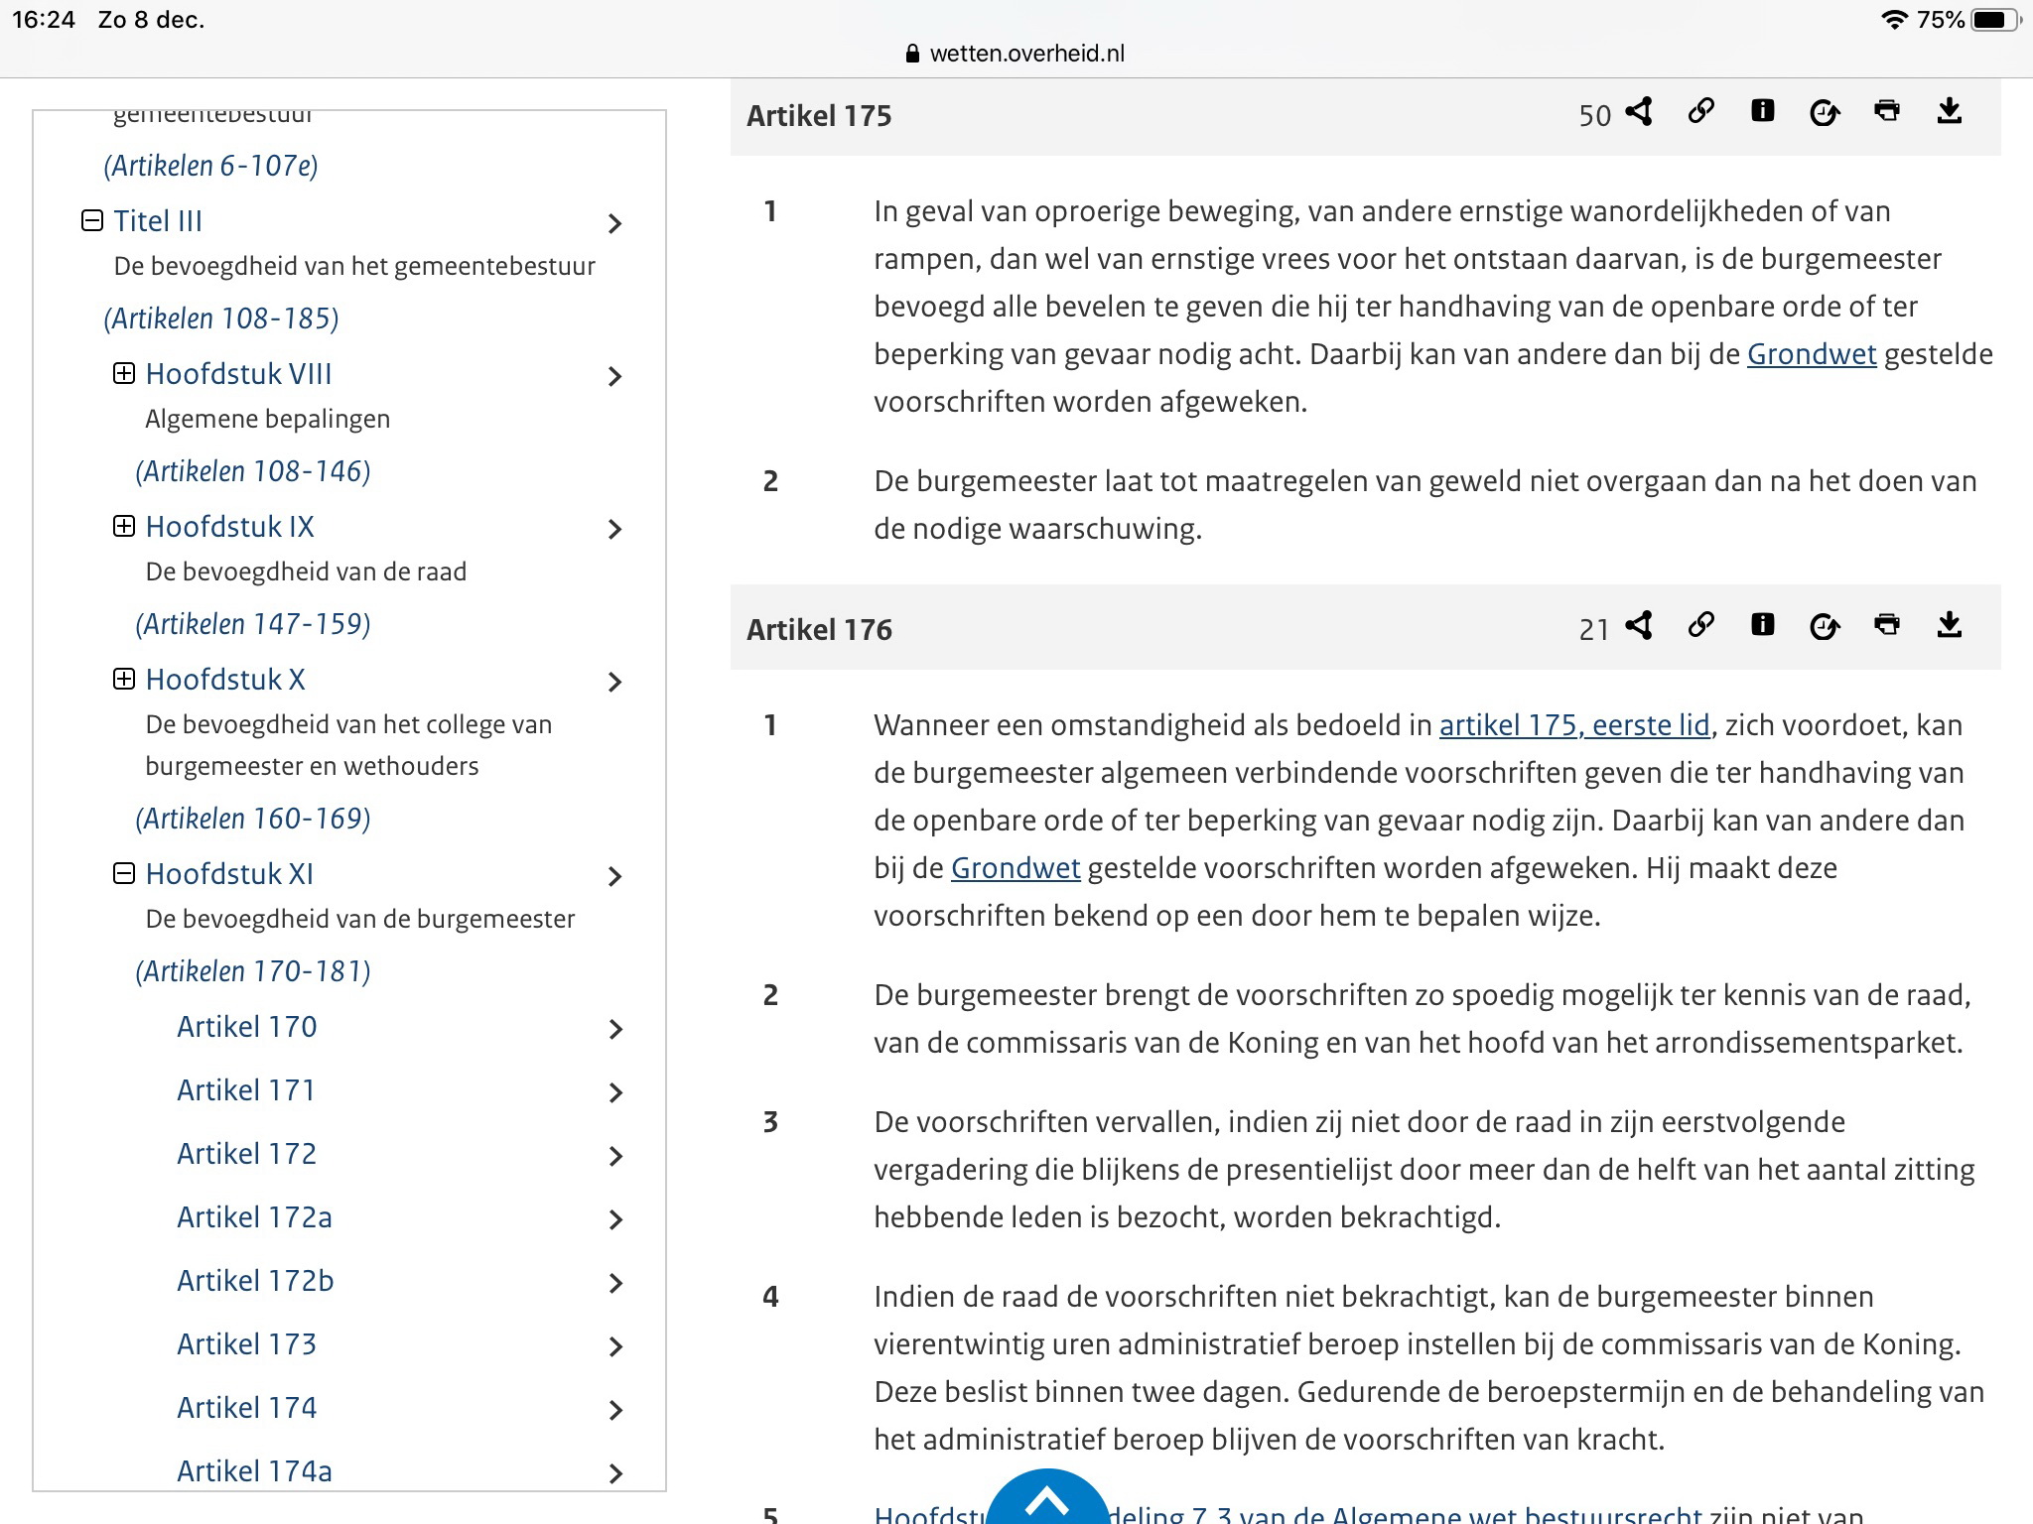
Task: Click the chevron next to Hoofdstuk VIII
Action: tap(615, 376)
